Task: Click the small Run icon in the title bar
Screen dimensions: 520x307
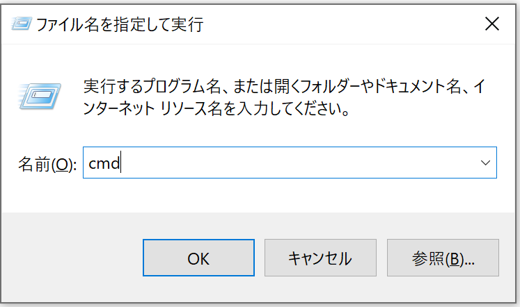Action: [21, 24]
